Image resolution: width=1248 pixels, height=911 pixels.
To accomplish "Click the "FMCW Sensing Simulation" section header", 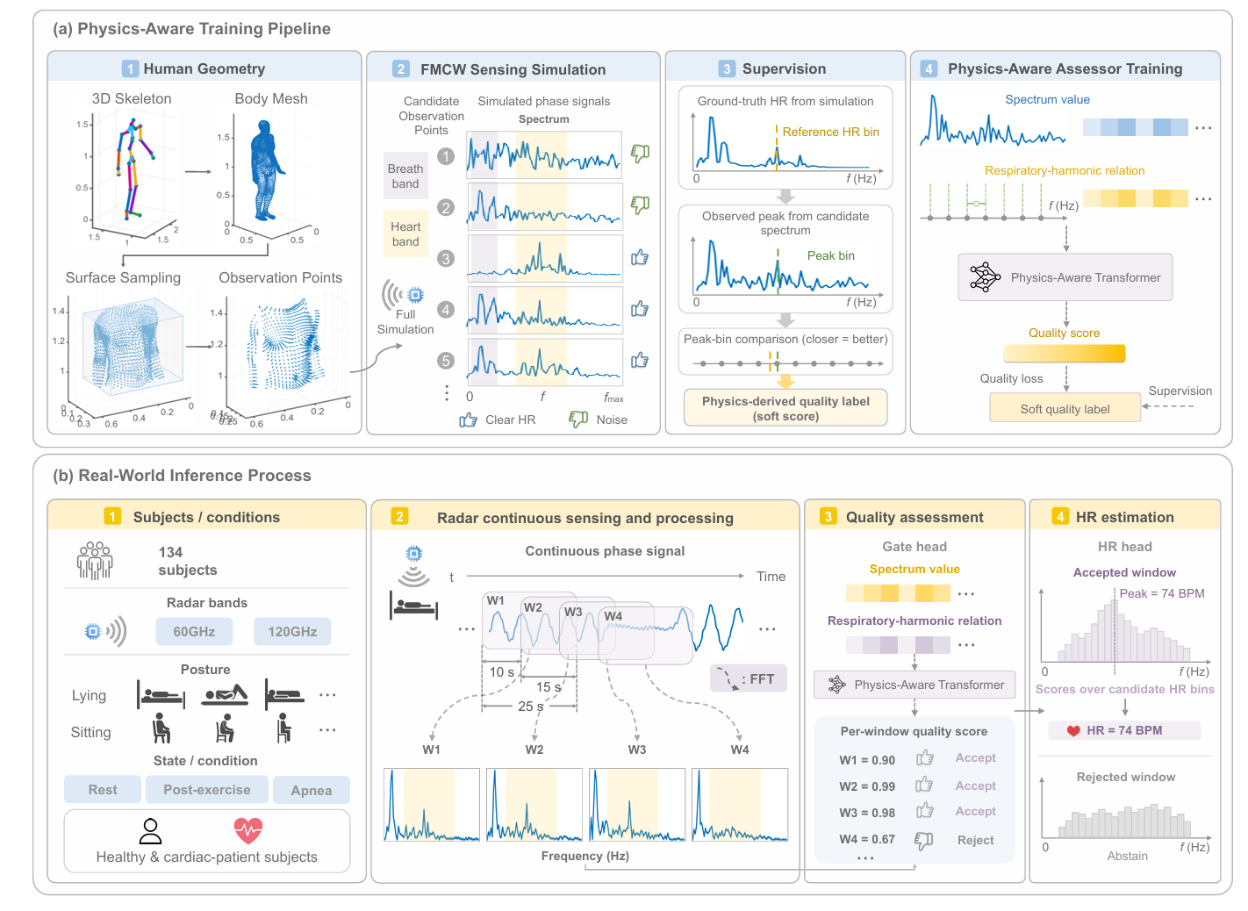I will point(513,69).
